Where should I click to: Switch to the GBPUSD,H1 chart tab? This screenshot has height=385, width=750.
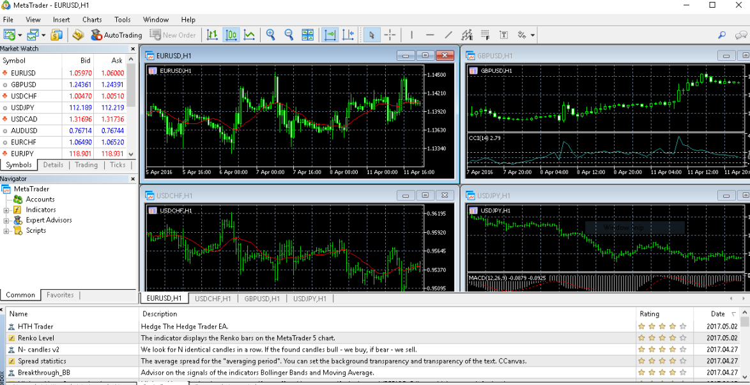(262, 298)
